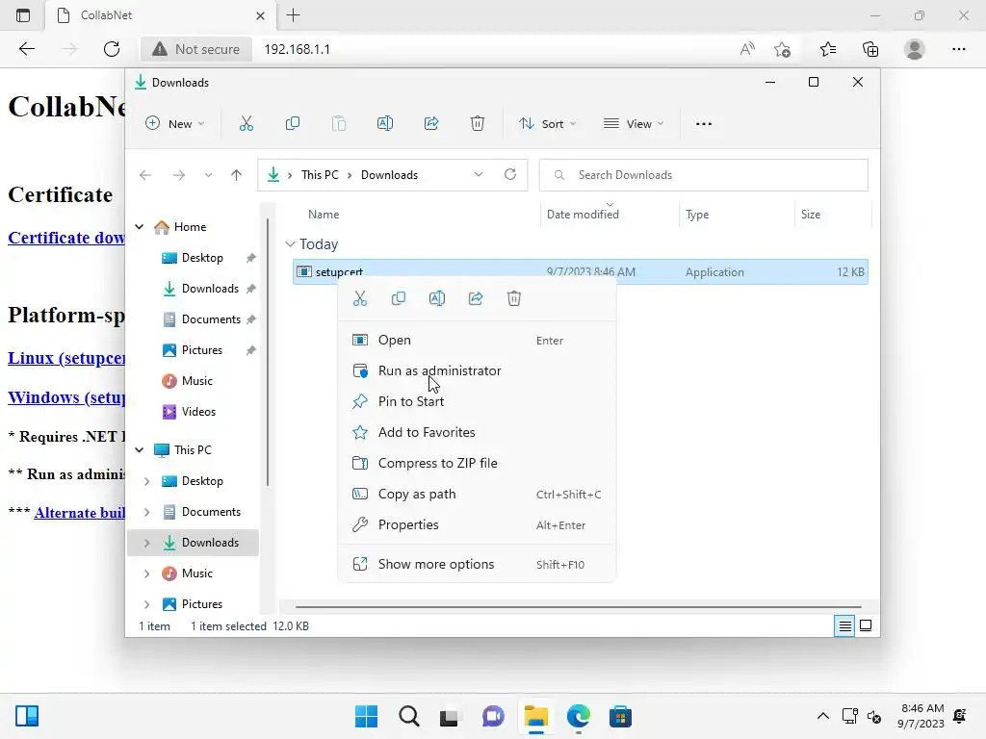Click the browser back arrow in Edge
The image size is (986, 739).
[26, 49]
